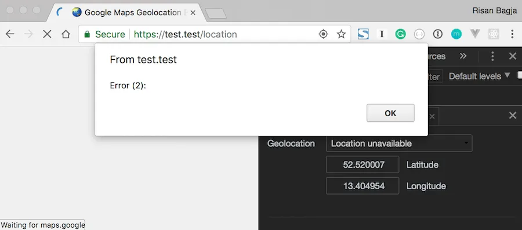Open the Default levels dropdown

coord(480,76)
